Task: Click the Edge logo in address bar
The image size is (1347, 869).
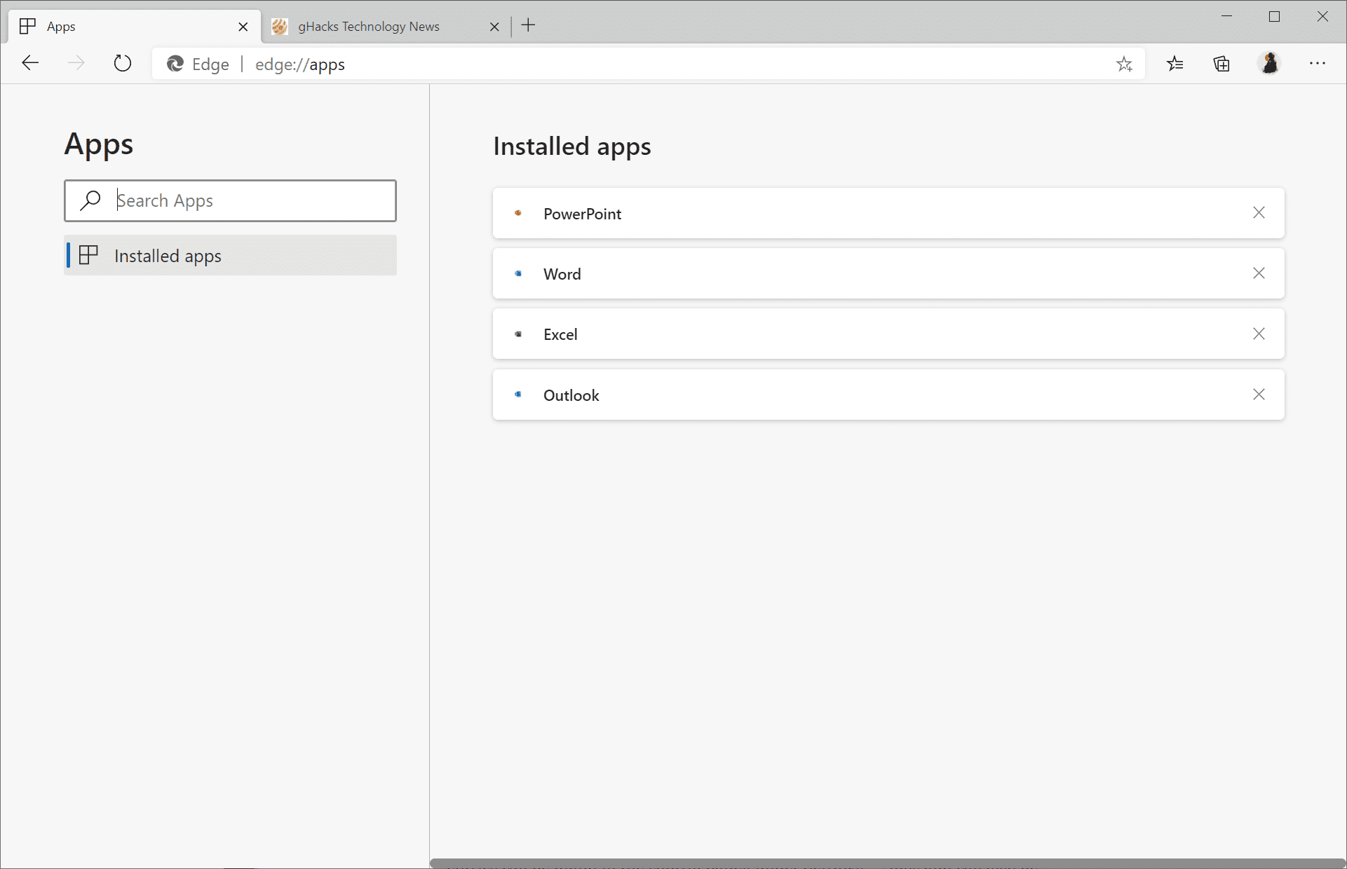Action: (x=175, y=64)
